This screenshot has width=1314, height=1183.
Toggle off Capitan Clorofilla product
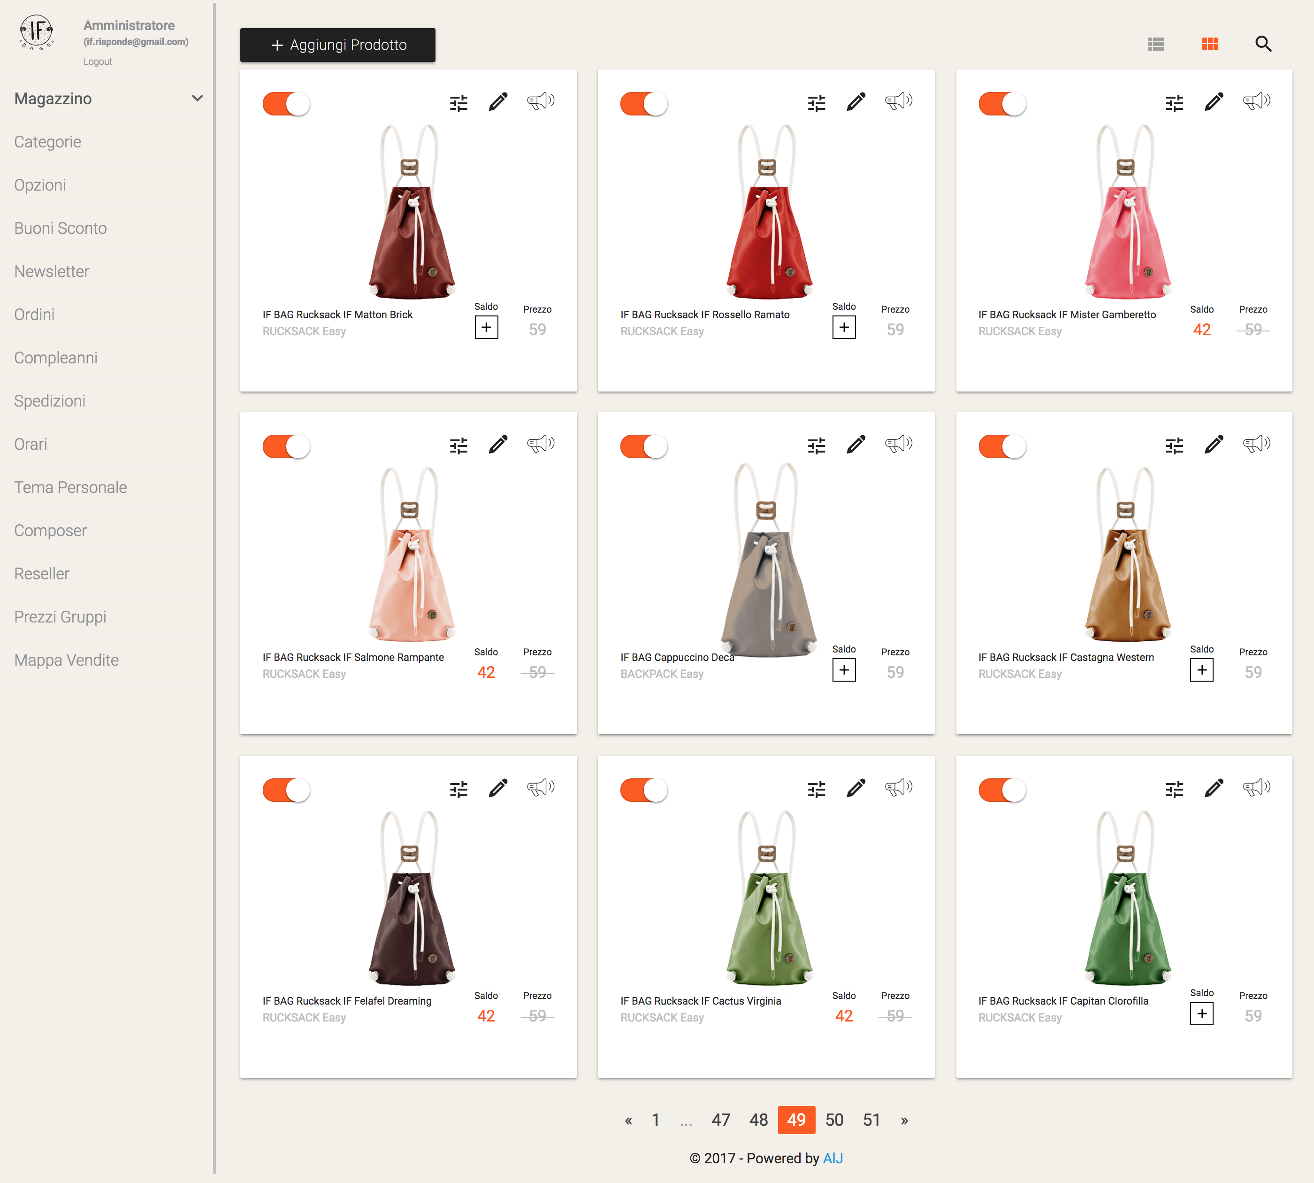point(1002,791)
